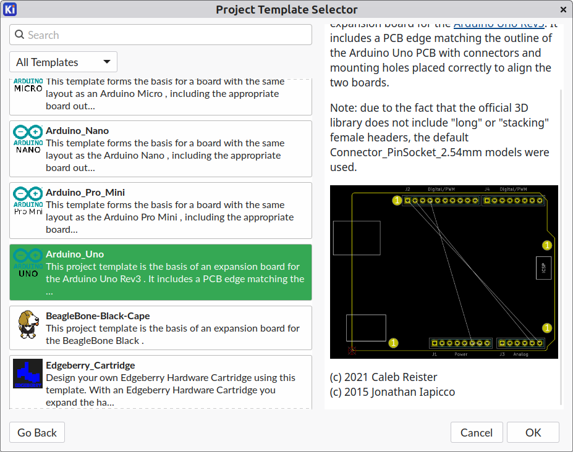This screenshot has width=573, height=452.
Task: Click the BeagleBone Black description text
Action: tap(172, 335)
